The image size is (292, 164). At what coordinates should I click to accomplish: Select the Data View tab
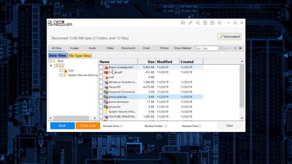tap(57, 56)
